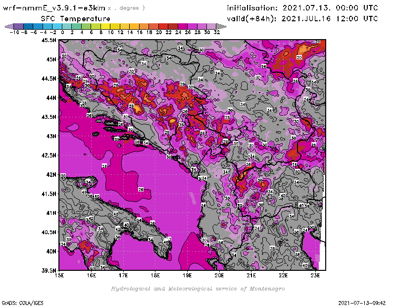Viewport: 396px width, 306px height.
Task: Click the red legend swatch between 20 and 22
Action: 163,27
